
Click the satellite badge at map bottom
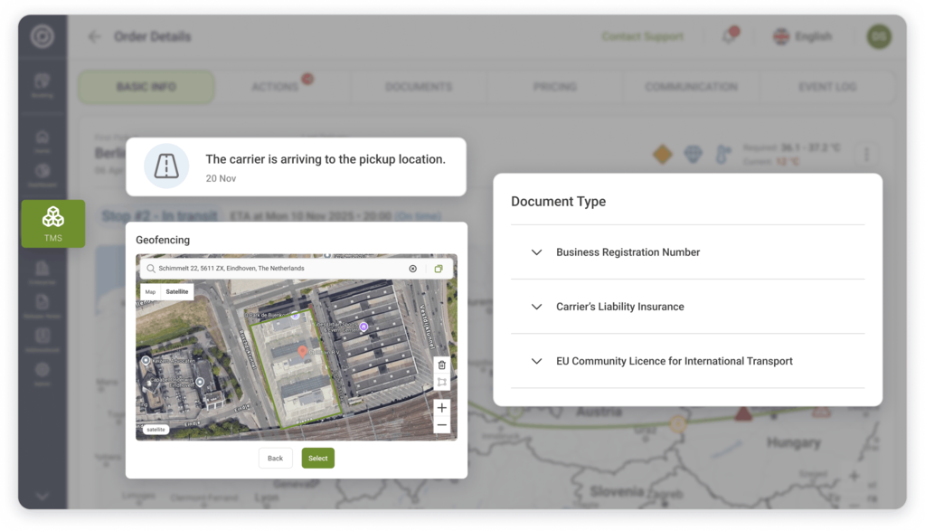click(156, 430)
